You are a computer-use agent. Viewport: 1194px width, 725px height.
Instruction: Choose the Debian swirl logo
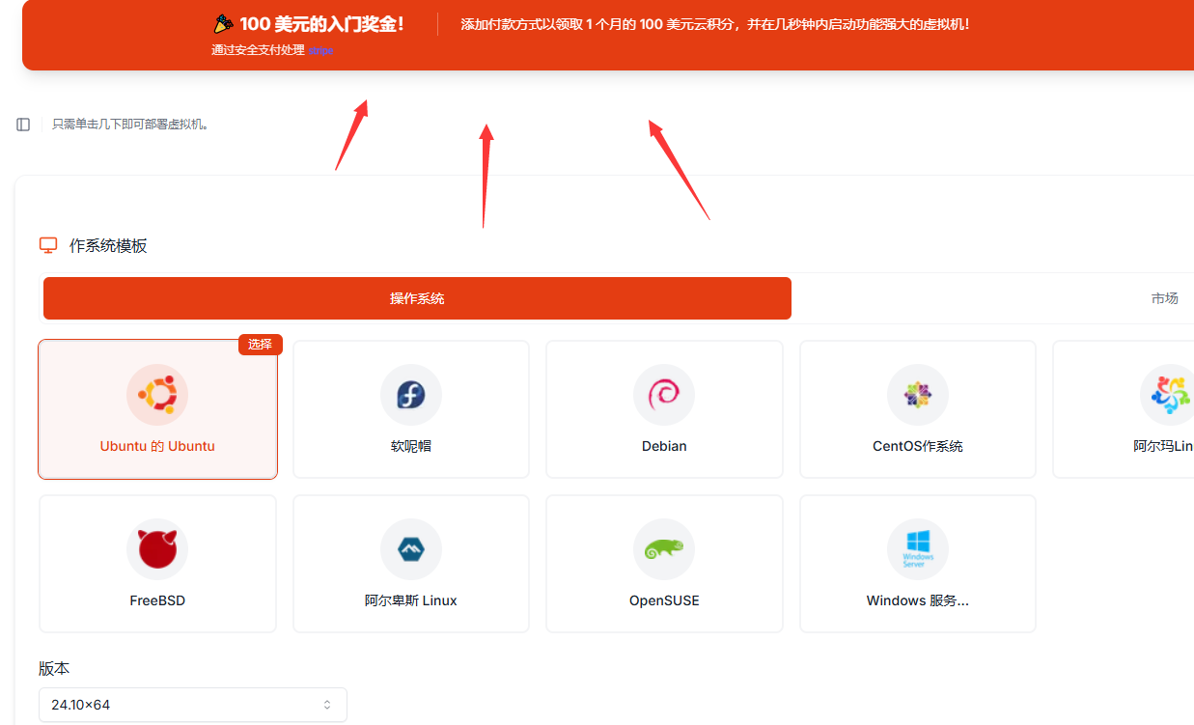(664, 395)
